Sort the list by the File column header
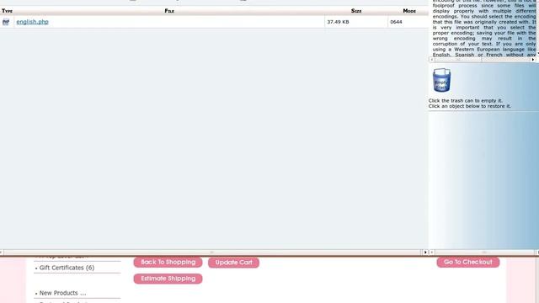This screenshot has width=539, height=303. [x=169, y=11]
